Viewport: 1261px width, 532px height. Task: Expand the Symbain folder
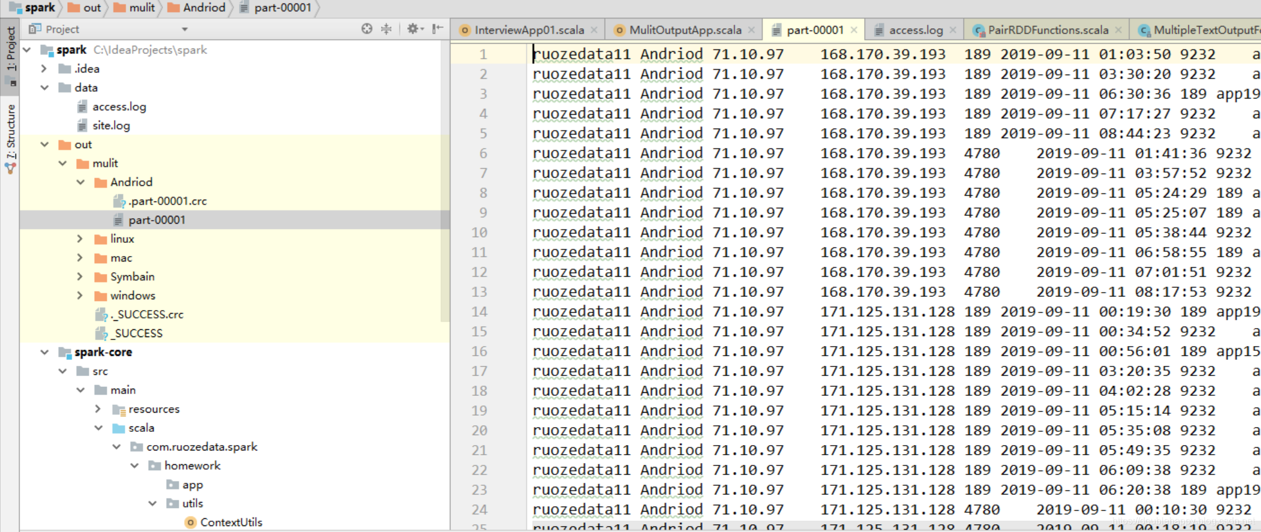80,276
